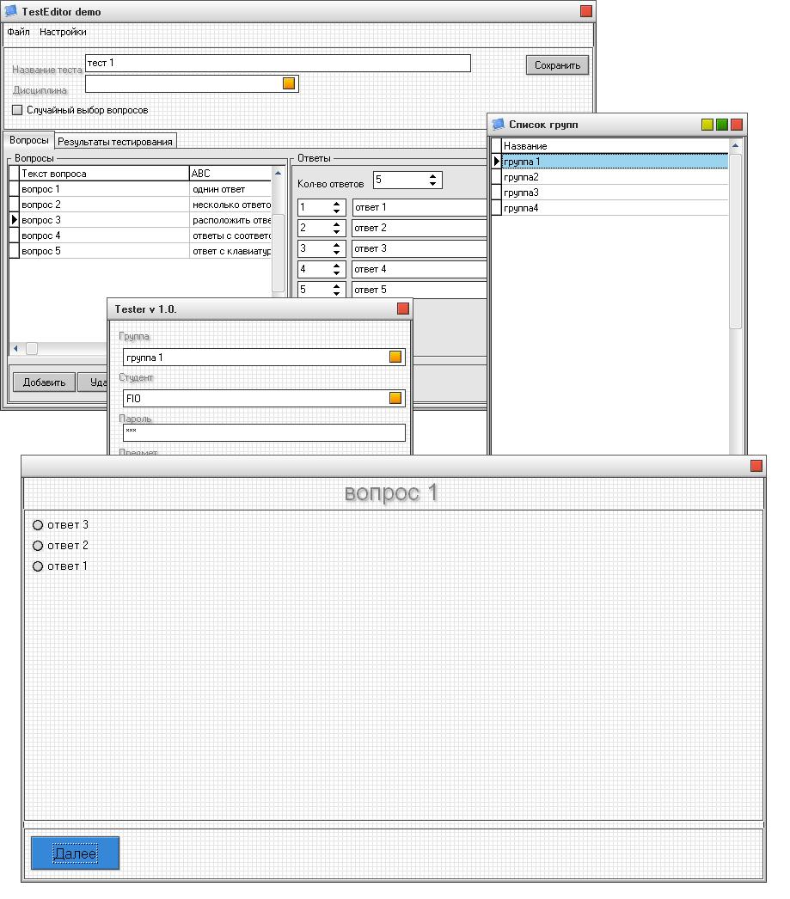Click the ответ 1 text field
Viewport: 790px width, 899px height.
419,207
